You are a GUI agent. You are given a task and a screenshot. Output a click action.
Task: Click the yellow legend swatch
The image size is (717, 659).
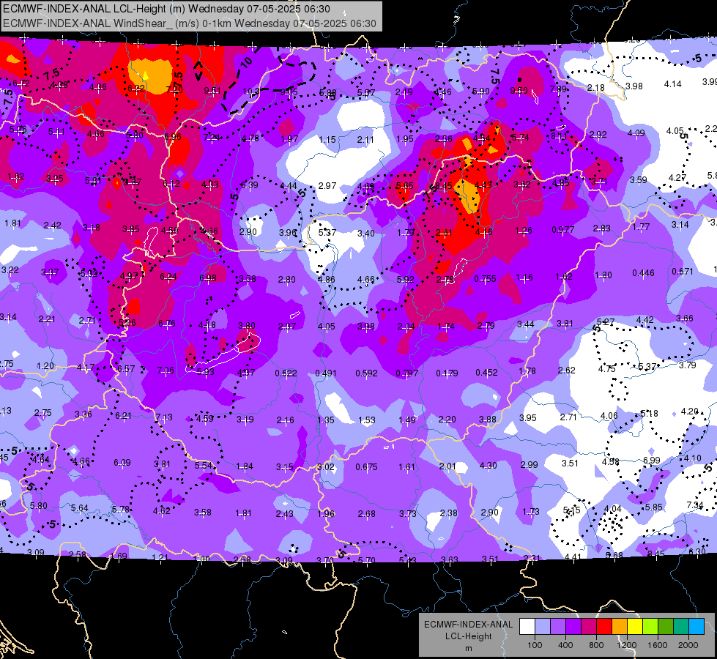point(635,627)
